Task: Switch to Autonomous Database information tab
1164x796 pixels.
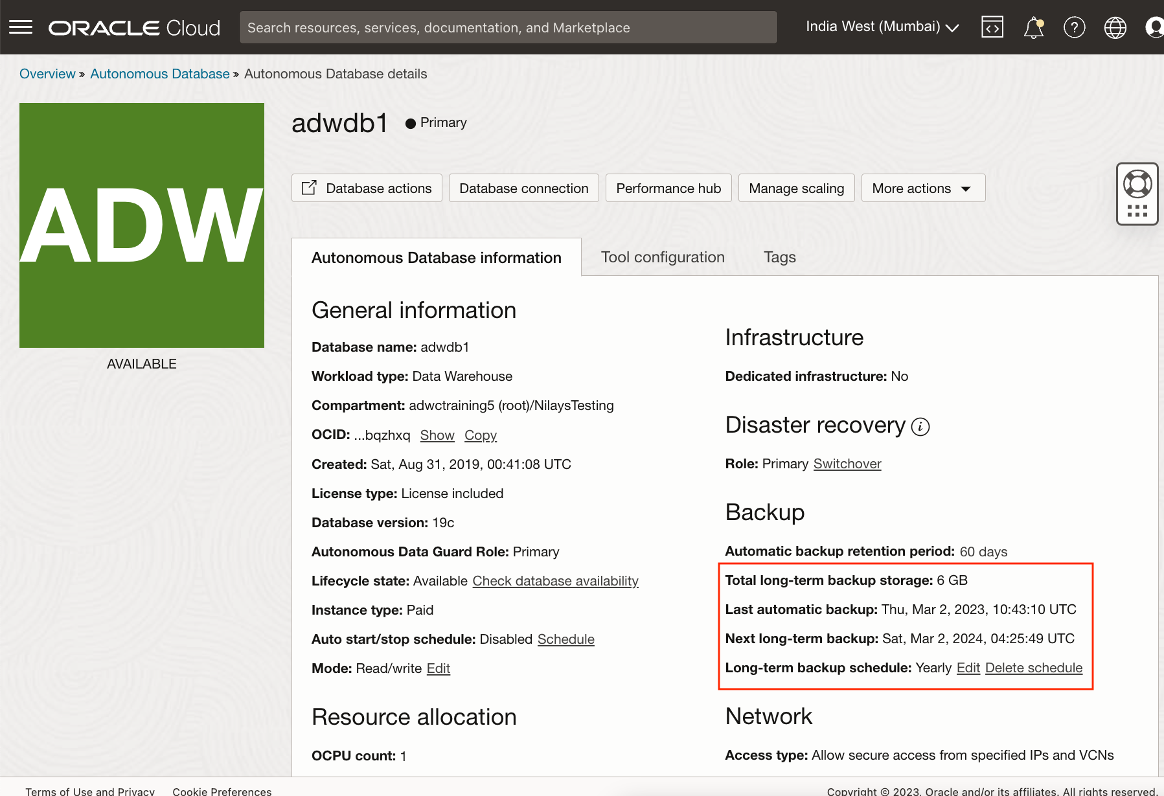Action: pyautogui.click(x=437, y=257)
